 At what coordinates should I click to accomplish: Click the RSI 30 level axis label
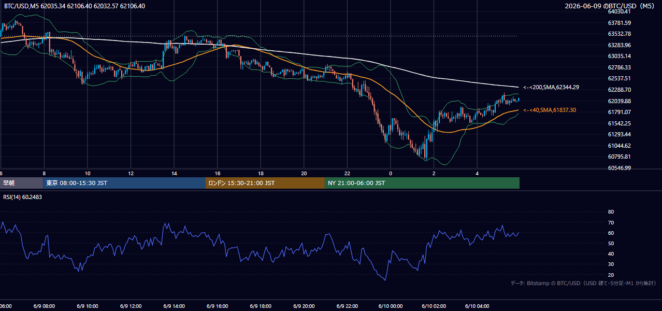coord(611,264)
